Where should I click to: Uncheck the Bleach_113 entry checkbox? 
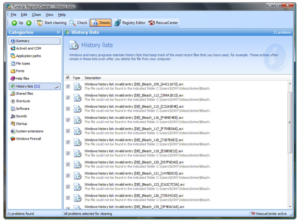(68, 98)
